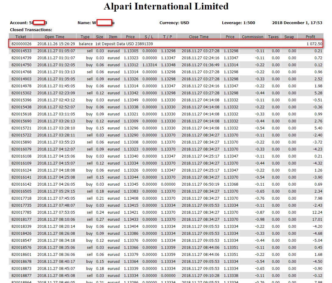Screen dimensions: 332x283
Task: Select ticket number 820016505
Action: [21, 191]
